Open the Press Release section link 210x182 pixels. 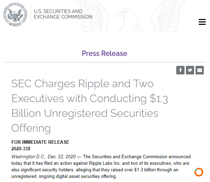click(x=104, y=53)
